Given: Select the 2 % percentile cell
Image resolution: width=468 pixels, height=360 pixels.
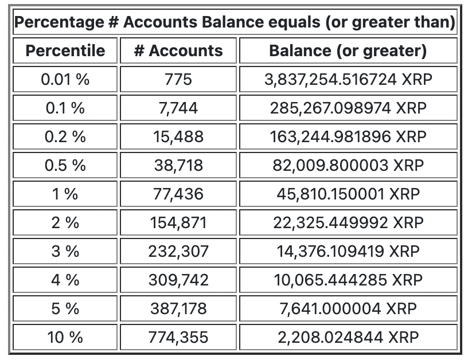Looking at the screenshot, I should (65, 222).
